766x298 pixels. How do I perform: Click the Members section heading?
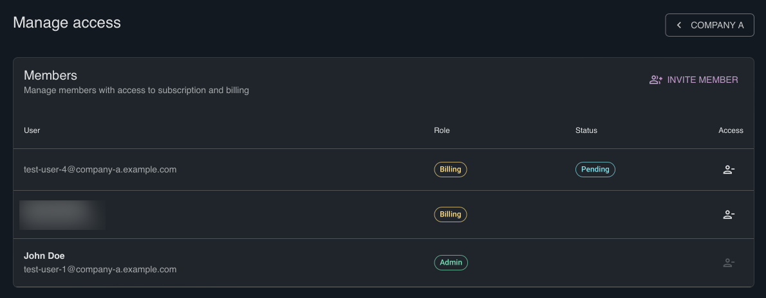(51, 76)
